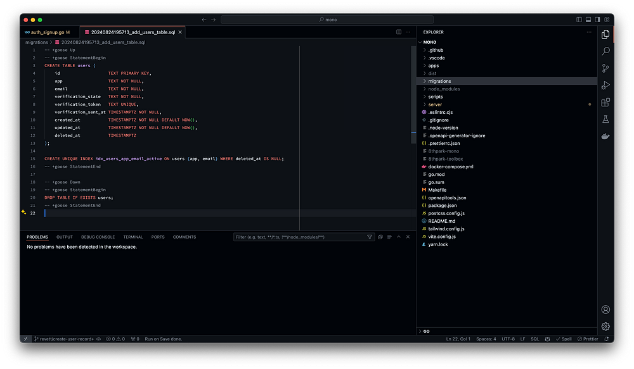This screenshot has width=634, height=369.
Task: Open the Testing flask icon view
Action: click(x=605, y=119)
